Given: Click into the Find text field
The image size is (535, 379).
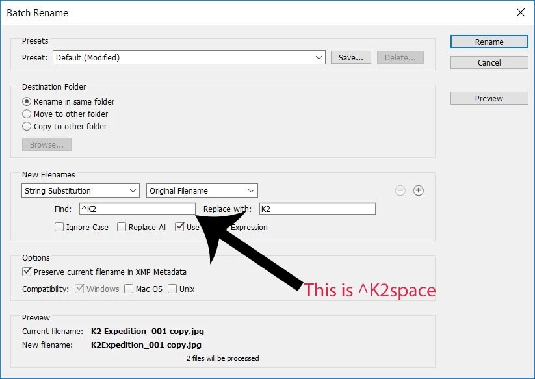Looking at the screenshot, I should 138,209.
